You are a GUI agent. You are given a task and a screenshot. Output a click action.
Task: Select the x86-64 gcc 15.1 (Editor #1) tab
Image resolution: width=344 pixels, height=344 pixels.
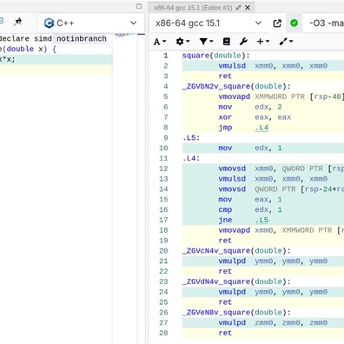(x=193, y=8)
